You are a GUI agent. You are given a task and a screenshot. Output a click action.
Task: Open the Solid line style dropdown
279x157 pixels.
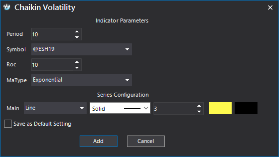point(120,108)
